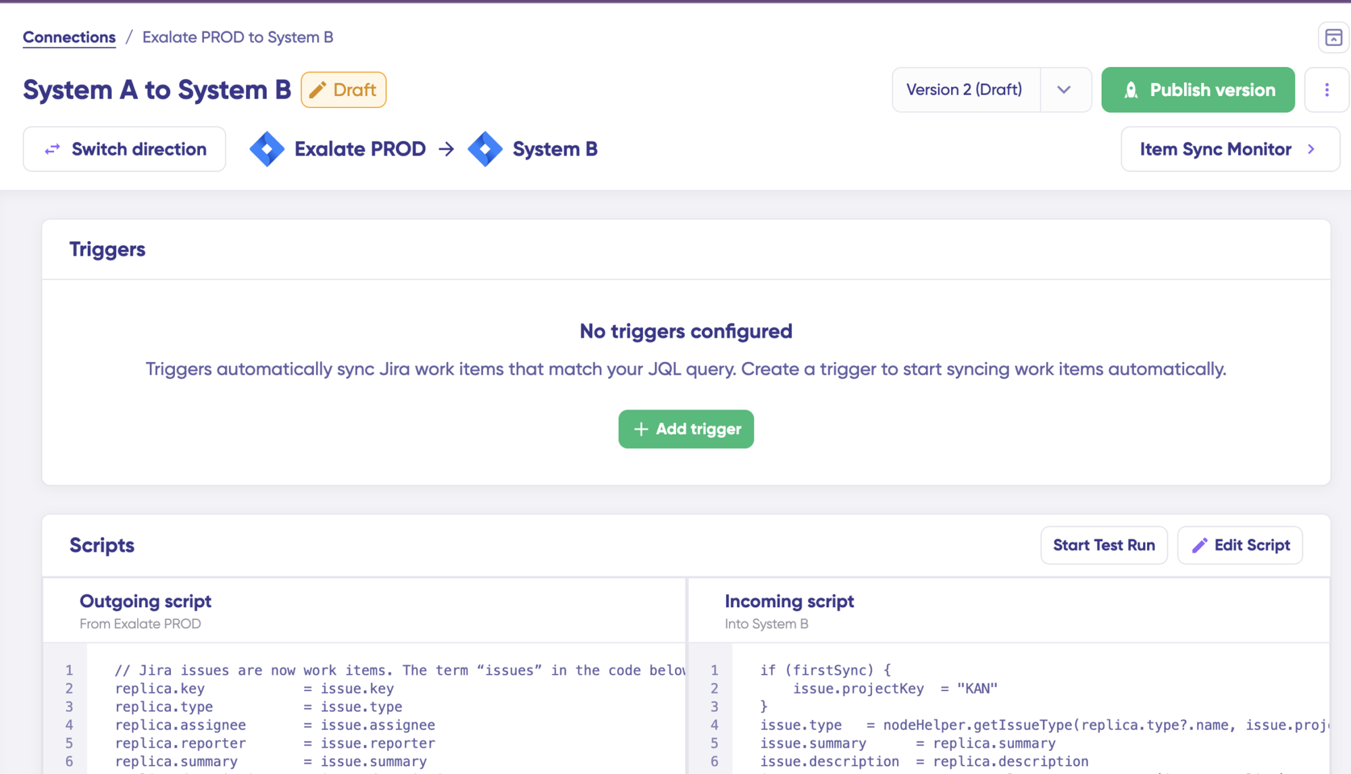
Task: Click the From Exalate PROD subtitle
Action: click(x=140, y=624)
